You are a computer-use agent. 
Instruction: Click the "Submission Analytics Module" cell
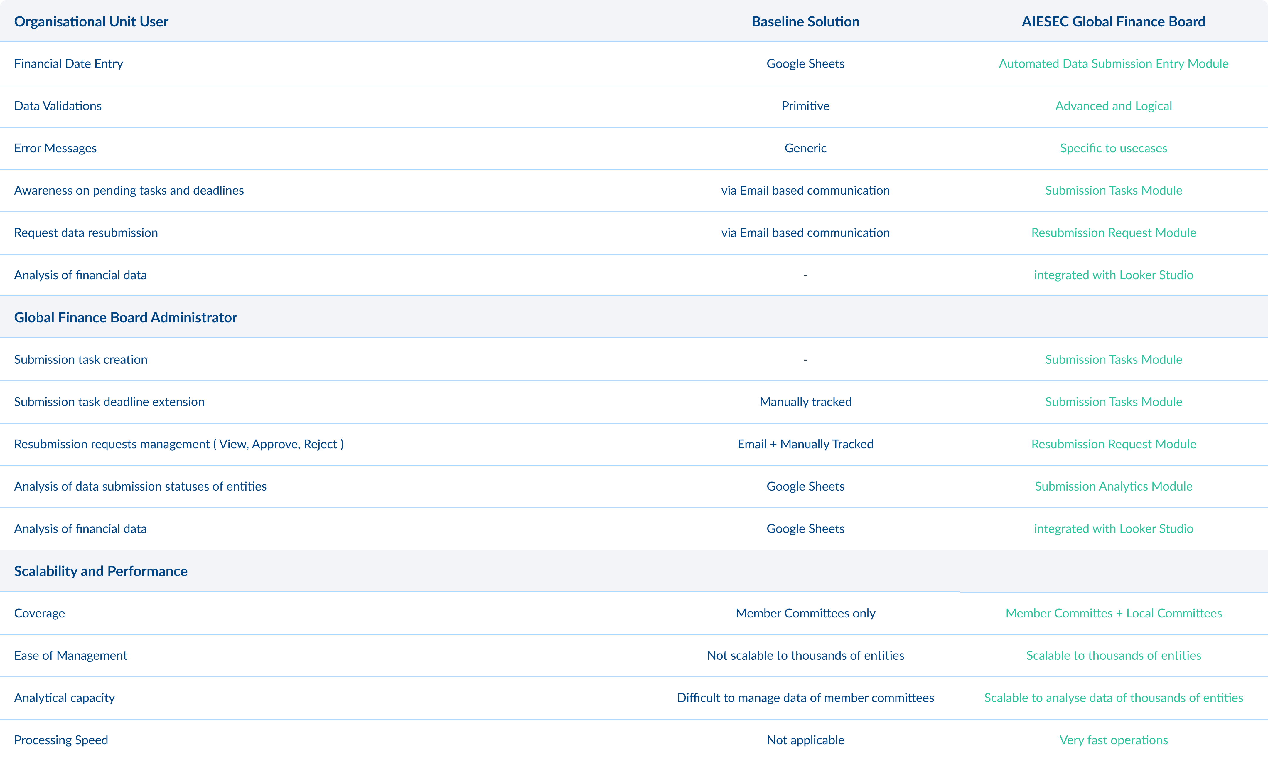1113,486
